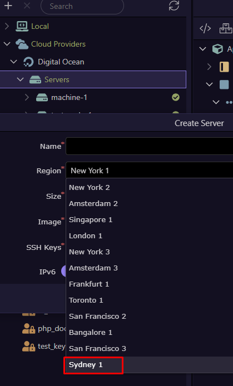
Task: Click the Region field label
Action: coord(49,171)
